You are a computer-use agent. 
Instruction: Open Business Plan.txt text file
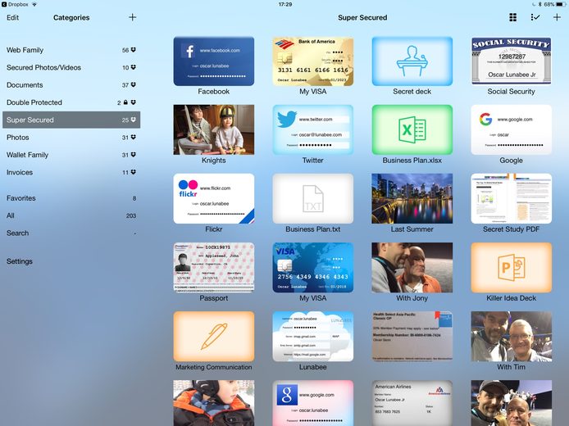coord(313,199)
